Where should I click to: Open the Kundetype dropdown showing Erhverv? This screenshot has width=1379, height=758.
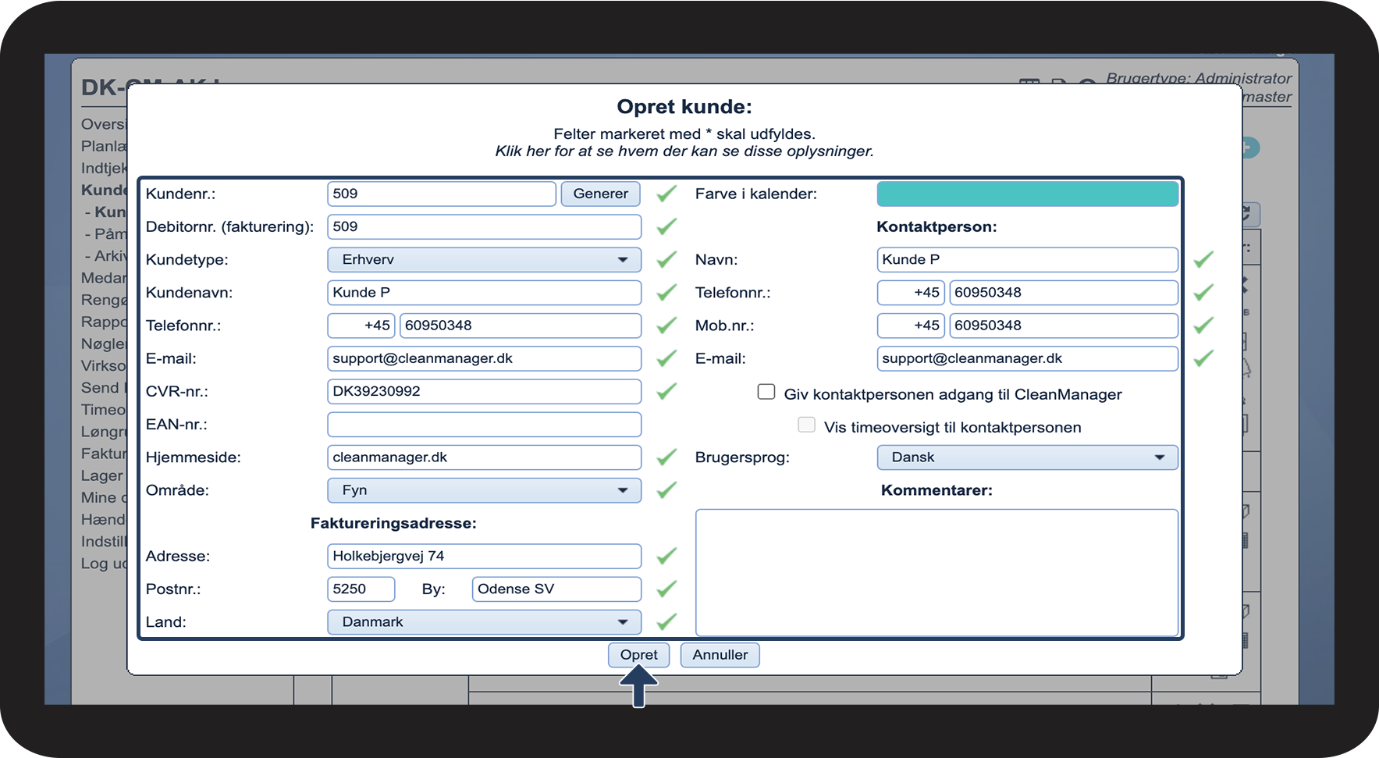coord(484,260)
